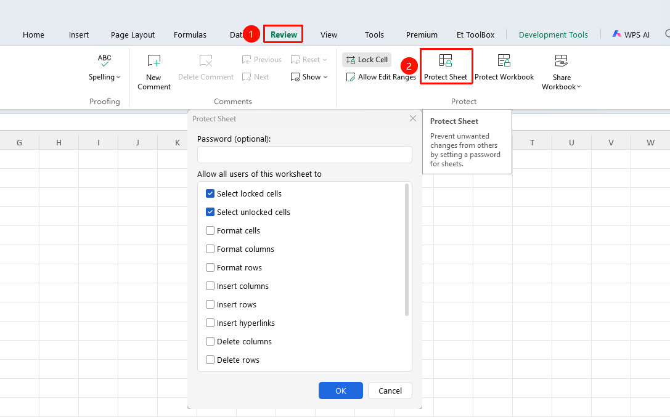
Task: Click the Lock Cell button
Action: (x=367, y=60)
